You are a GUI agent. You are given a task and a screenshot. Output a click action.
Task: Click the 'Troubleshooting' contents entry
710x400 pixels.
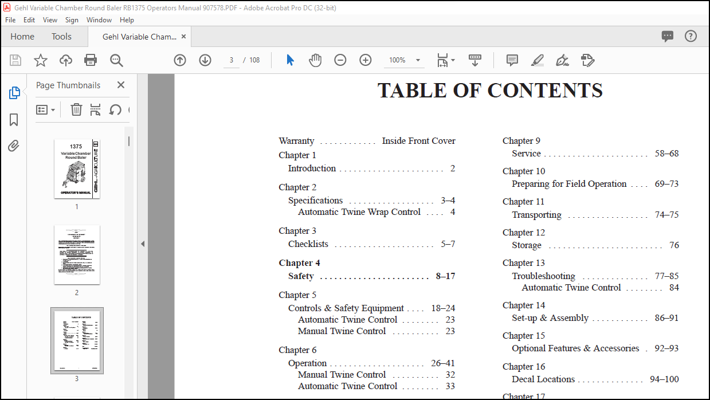[543, 276]
